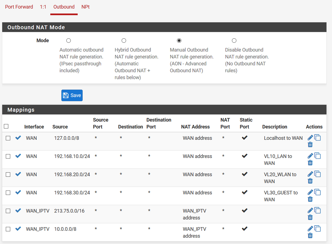Viewport: 332px width, 244px height.
Task: Edit the 10.0.0.0/8 WAN_IPTV mapping
Action: 310,229
